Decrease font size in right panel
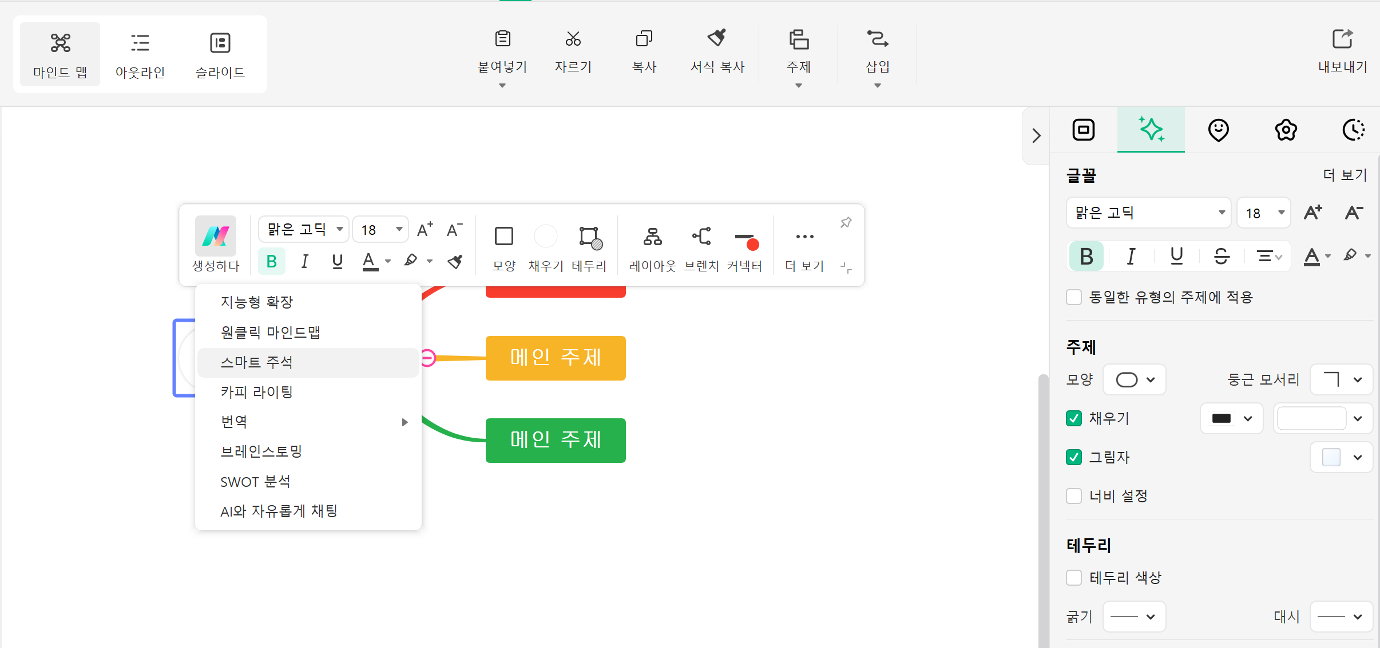Screen dimensions: 1380x648 point(1354,213)
